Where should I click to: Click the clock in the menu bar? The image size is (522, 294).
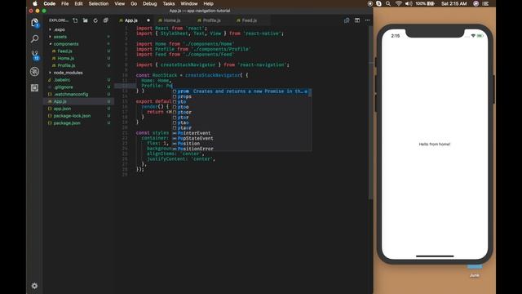click(x=453, y=3)
